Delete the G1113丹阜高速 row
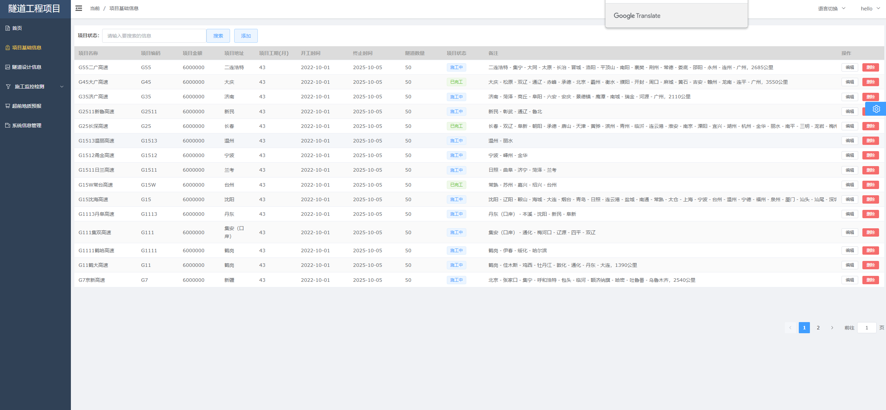 pos(871,214)
